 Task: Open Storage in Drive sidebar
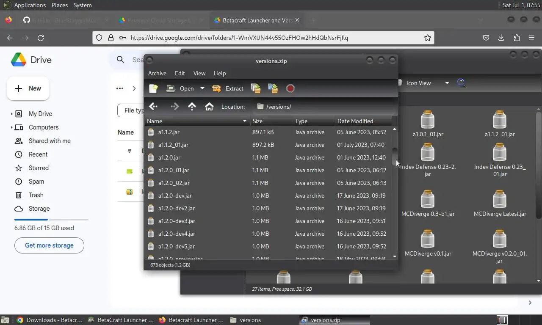coord(39,209)
